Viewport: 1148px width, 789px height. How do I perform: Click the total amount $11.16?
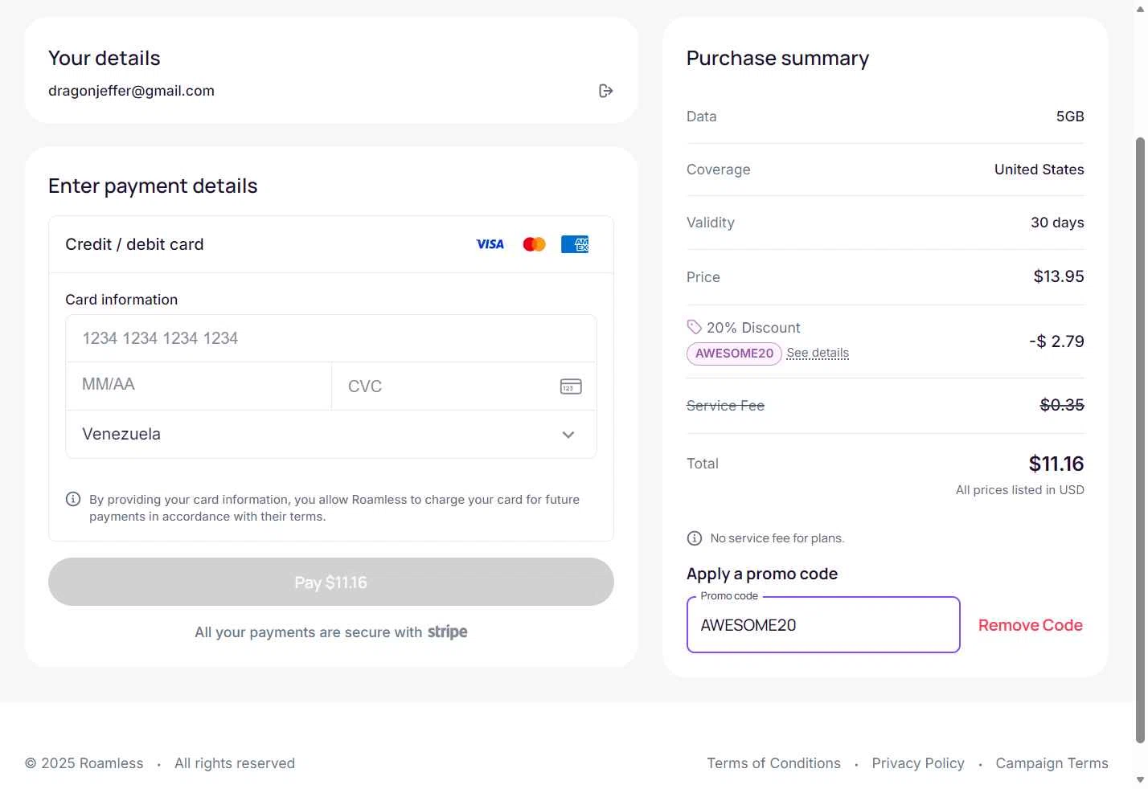(1056, 464)
